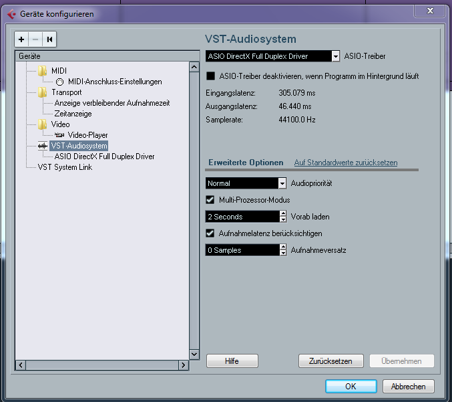The height and width of the screenshot is (402, 452).
Task: Click the MIDI folder icon
Action: tap(42, 71)
